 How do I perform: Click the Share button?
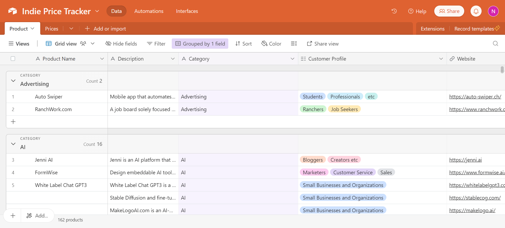point(449,11)
